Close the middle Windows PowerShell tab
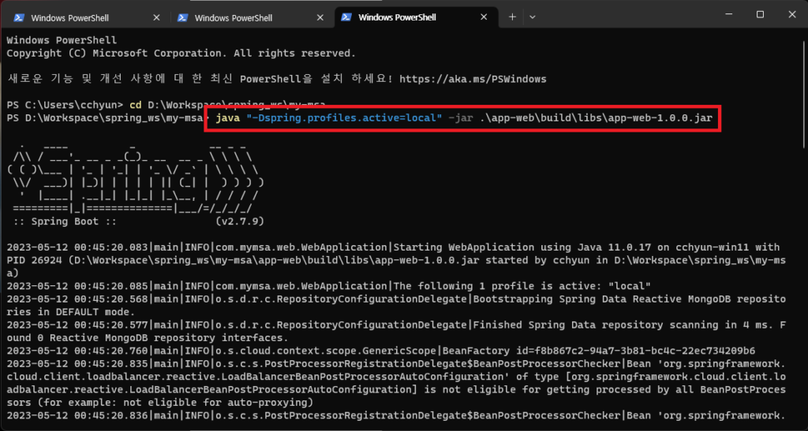Image resolution: width=808 pixels, height=431 pixels. (x=320, y=17)
